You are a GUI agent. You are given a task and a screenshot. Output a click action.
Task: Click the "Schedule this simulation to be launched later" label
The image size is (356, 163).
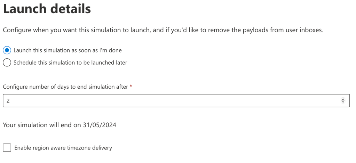(x=70, y=63)
